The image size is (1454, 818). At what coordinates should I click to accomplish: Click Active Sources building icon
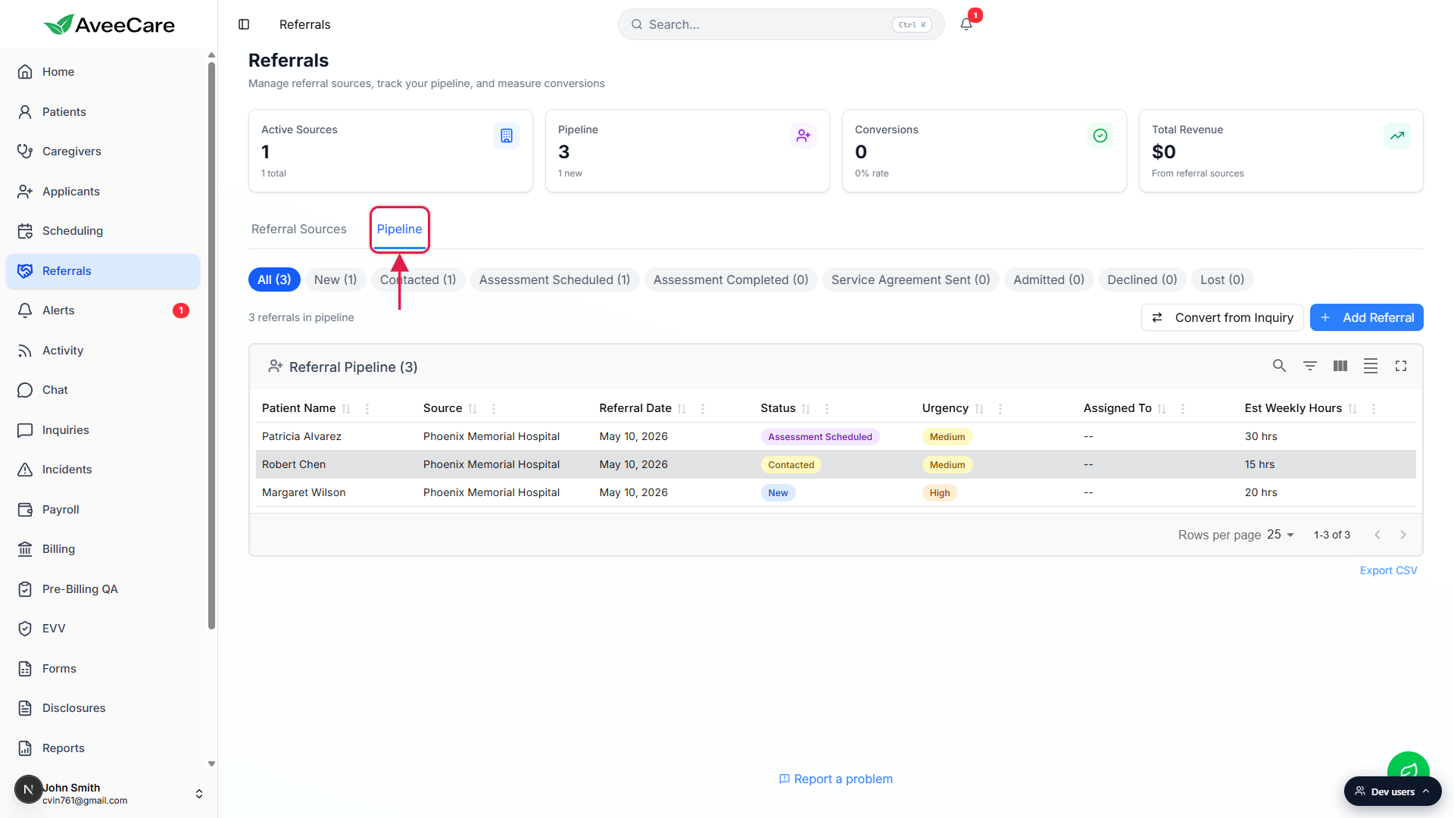pyautogui.click(x=507, y=136)
